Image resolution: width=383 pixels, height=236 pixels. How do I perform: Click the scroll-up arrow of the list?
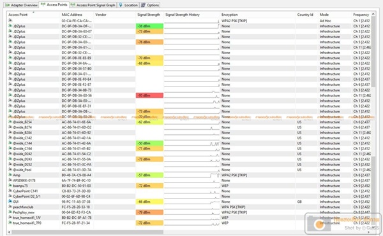point(373,14)
